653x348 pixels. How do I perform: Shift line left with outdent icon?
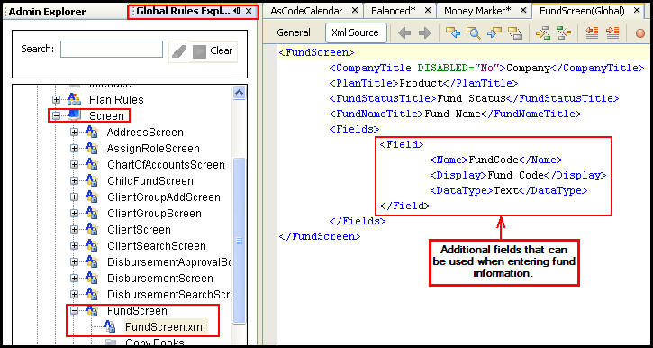point(592,33)
